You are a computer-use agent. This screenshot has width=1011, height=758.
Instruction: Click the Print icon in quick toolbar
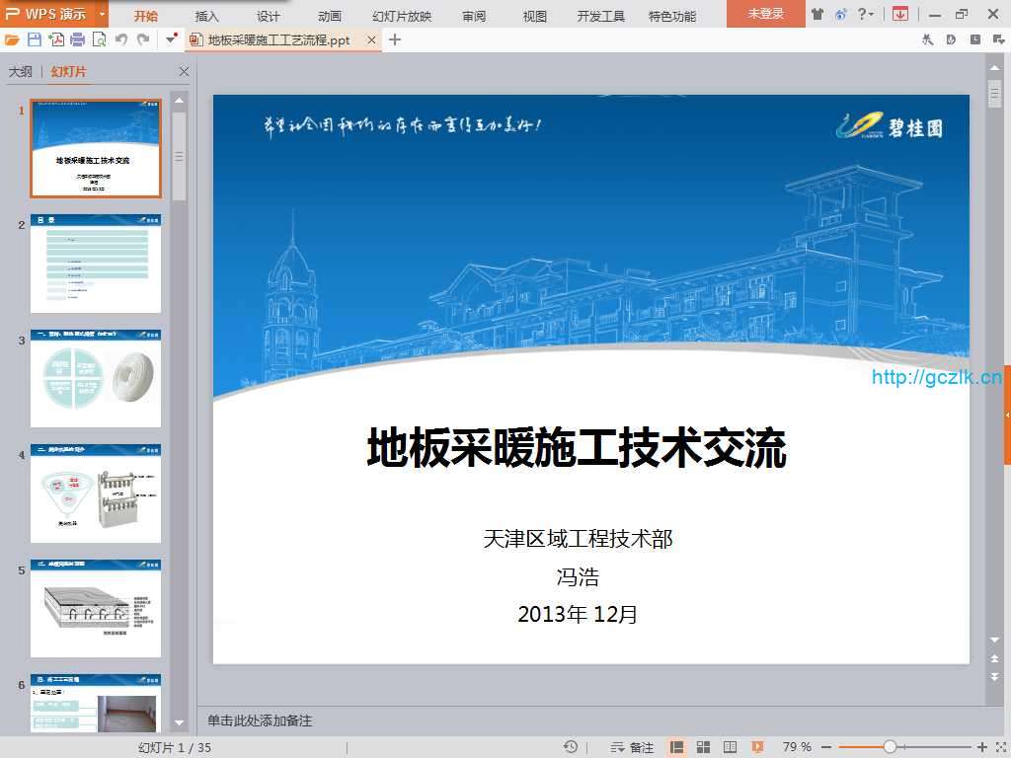pos(78,39)
